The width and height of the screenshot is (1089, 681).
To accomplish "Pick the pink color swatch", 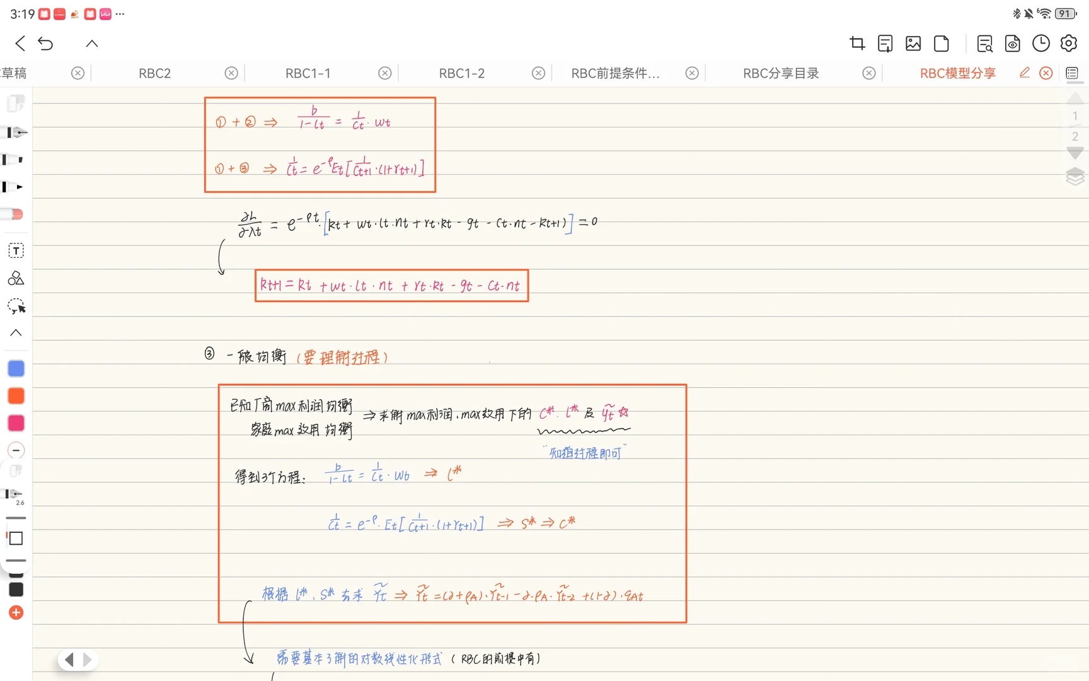I will (x=16, y=422).
